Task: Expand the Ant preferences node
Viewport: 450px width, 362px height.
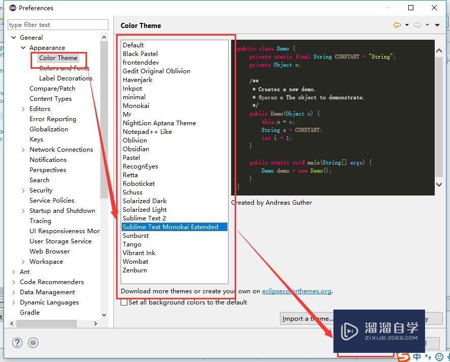Action: pos(13,271)
